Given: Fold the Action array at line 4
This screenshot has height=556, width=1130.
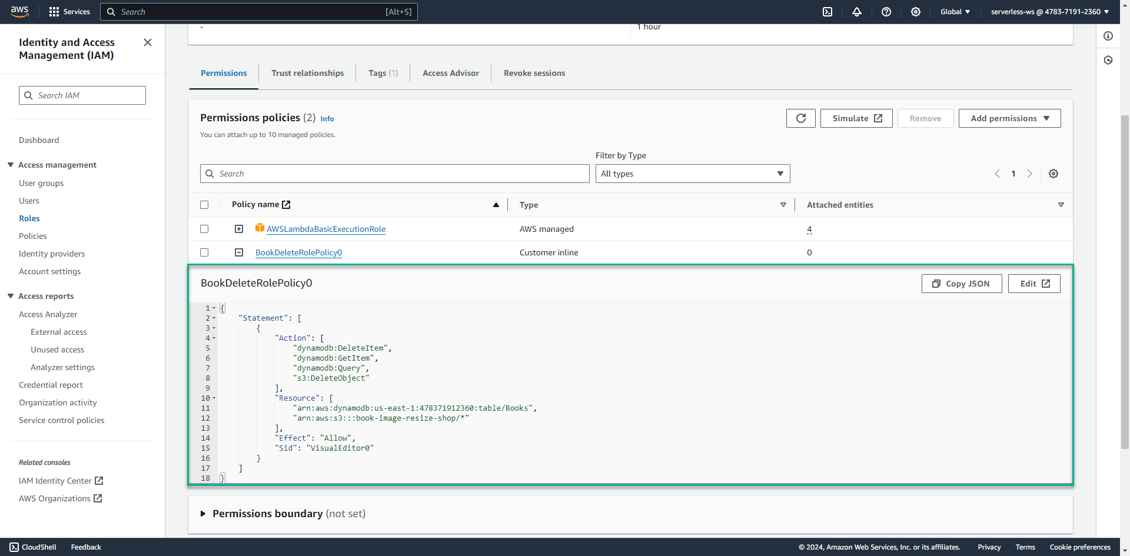Looking at the screenshot, I should (214, 338).
